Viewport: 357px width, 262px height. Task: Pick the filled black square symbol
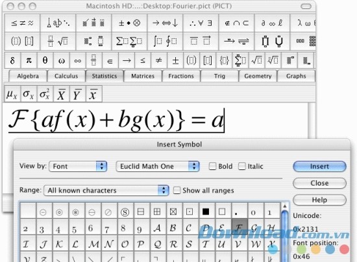pyautogui.click(x=206, y=211)
